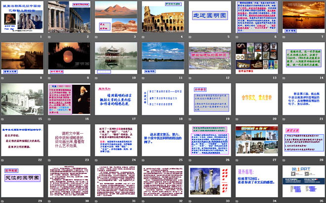Image resolution: width=326 pixels, height=203 pixels.
Task: Select slide 16 Hugo biography slide
Action: [69, 99]
